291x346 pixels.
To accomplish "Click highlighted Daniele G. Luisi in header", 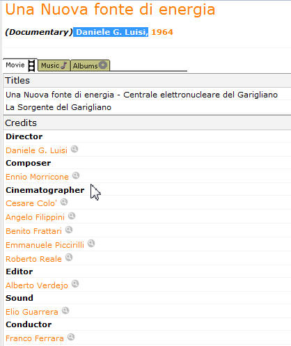I will [x=111, y=32].
